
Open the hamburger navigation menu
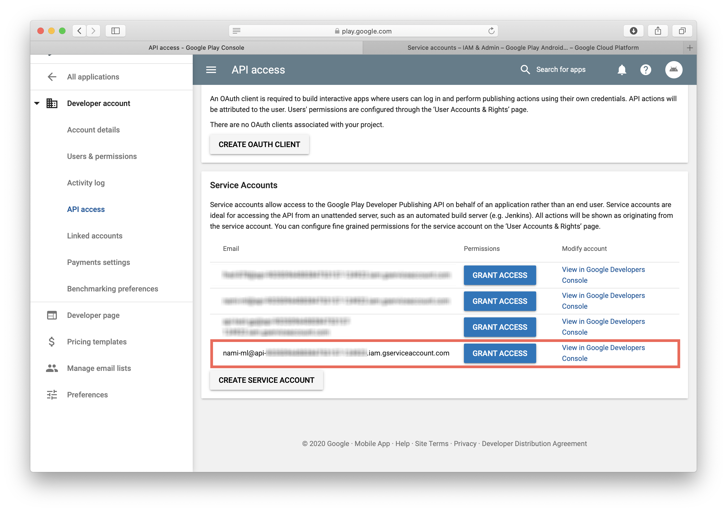[x=211, y=69]
